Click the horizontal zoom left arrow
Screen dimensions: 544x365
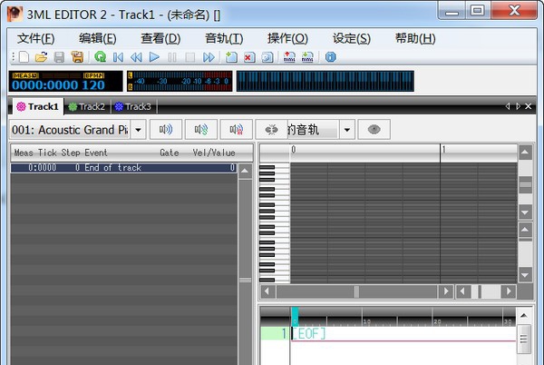[462, 291]
